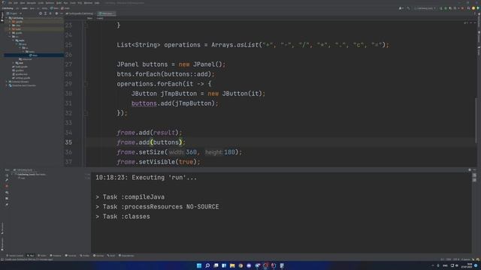
Task: Click the green Run icon in toolbar
Action: [441, 8]
